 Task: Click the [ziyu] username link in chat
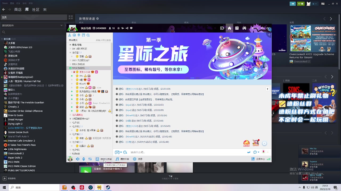click(128, 105)
